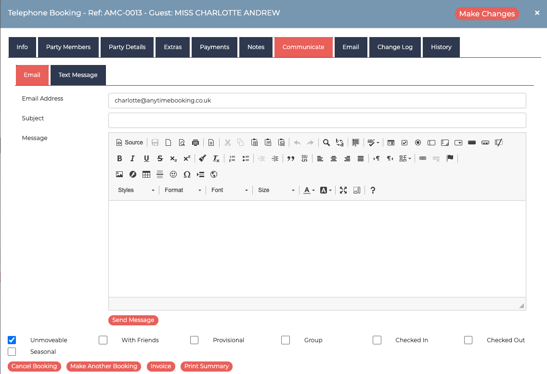
Task: Insert special character with omega icon
Action: point(187,174)
